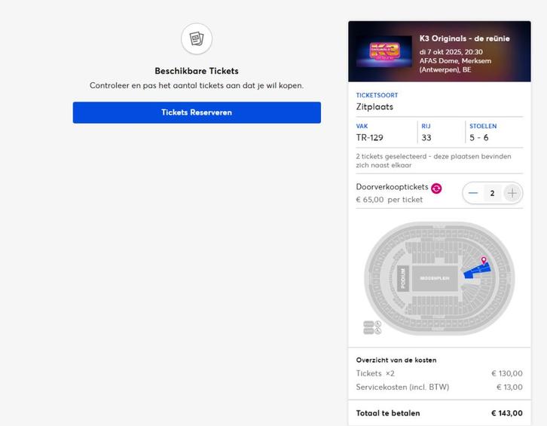Click the K3 Originals - de reünie title
The image size is (547, 426).
click(464, 38)
